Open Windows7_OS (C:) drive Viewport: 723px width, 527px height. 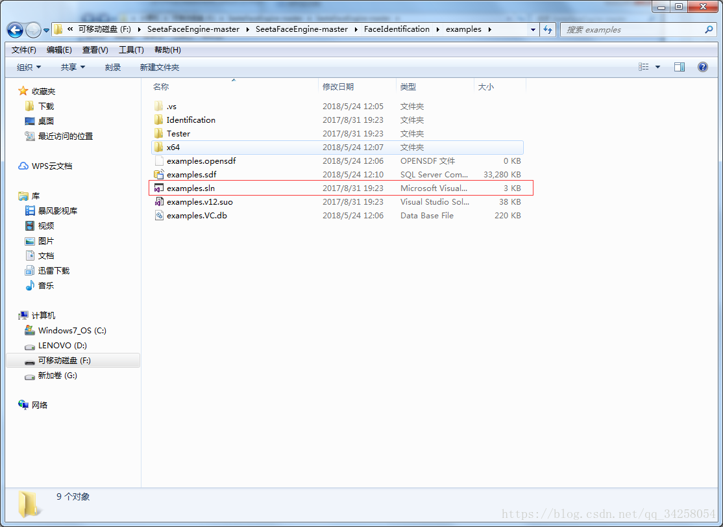pos(72,330)
